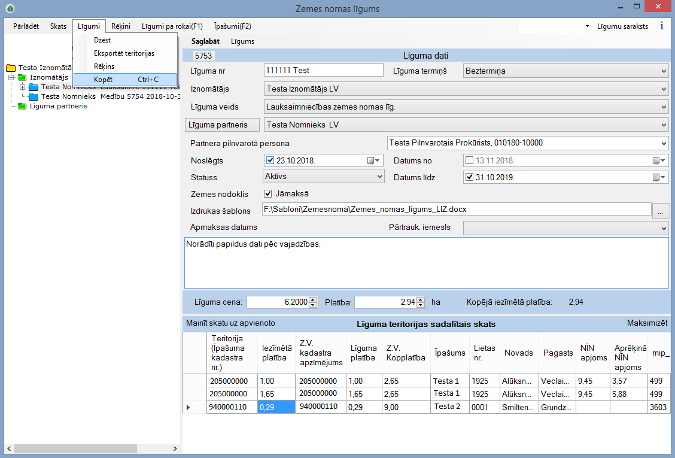Viewport: 675px width, 458px height.
Task: Open calendar picker for Datums no
Action: coord(658,161)
